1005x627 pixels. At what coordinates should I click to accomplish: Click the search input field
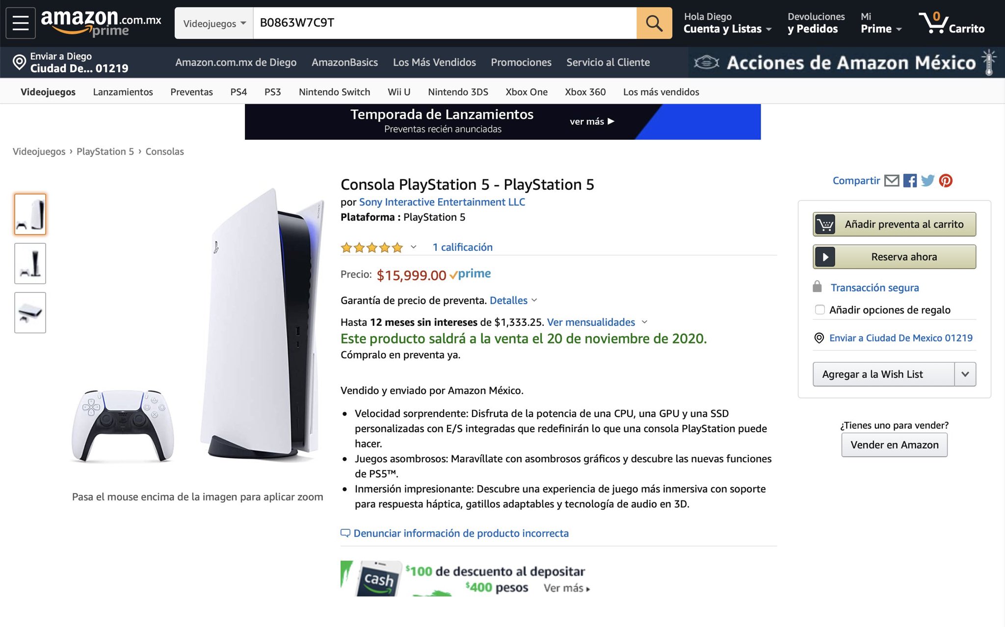point(445,23)
